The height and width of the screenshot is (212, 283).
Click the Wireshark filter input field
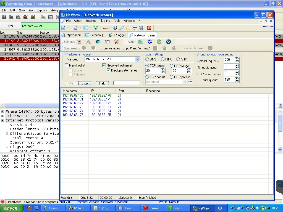(40, 26)
